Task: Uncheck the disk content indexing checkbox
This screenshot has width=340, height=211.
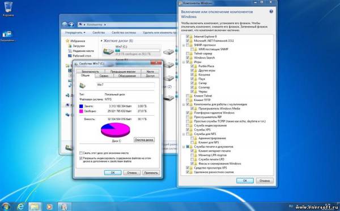Action: coord(81,159)
